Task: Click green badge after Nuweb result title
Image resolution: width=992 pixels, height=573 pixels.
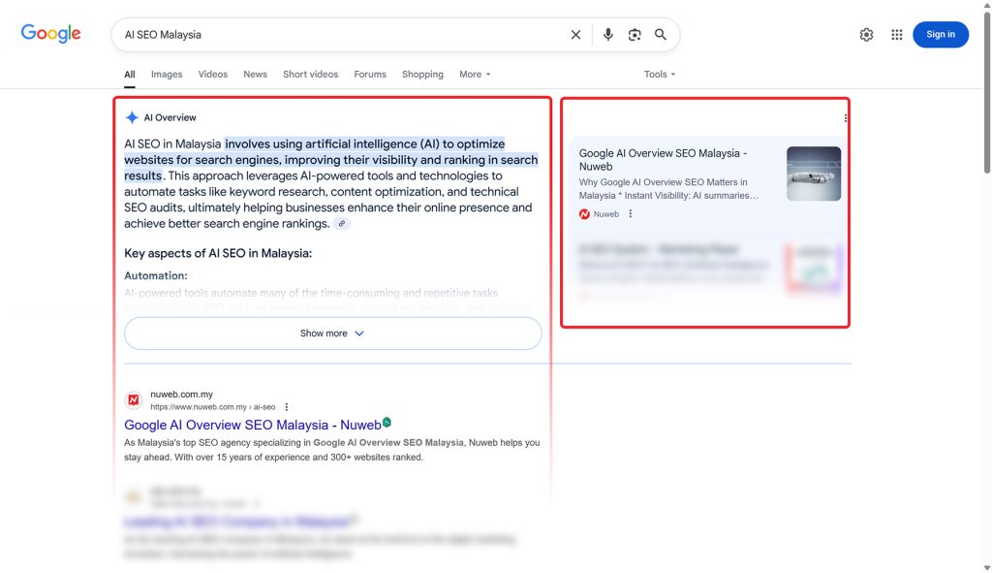Action: point(387,423)
